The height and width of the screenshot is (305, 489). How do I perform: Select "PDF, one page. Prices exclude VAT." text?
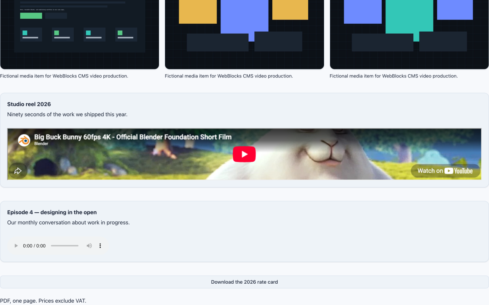pos(43,301)
